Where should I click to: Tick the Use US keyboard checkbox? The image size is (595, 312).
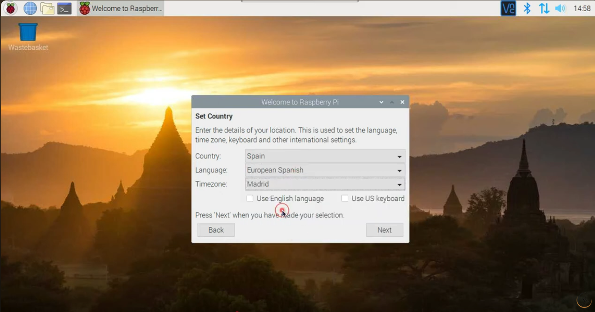point(345,199)
